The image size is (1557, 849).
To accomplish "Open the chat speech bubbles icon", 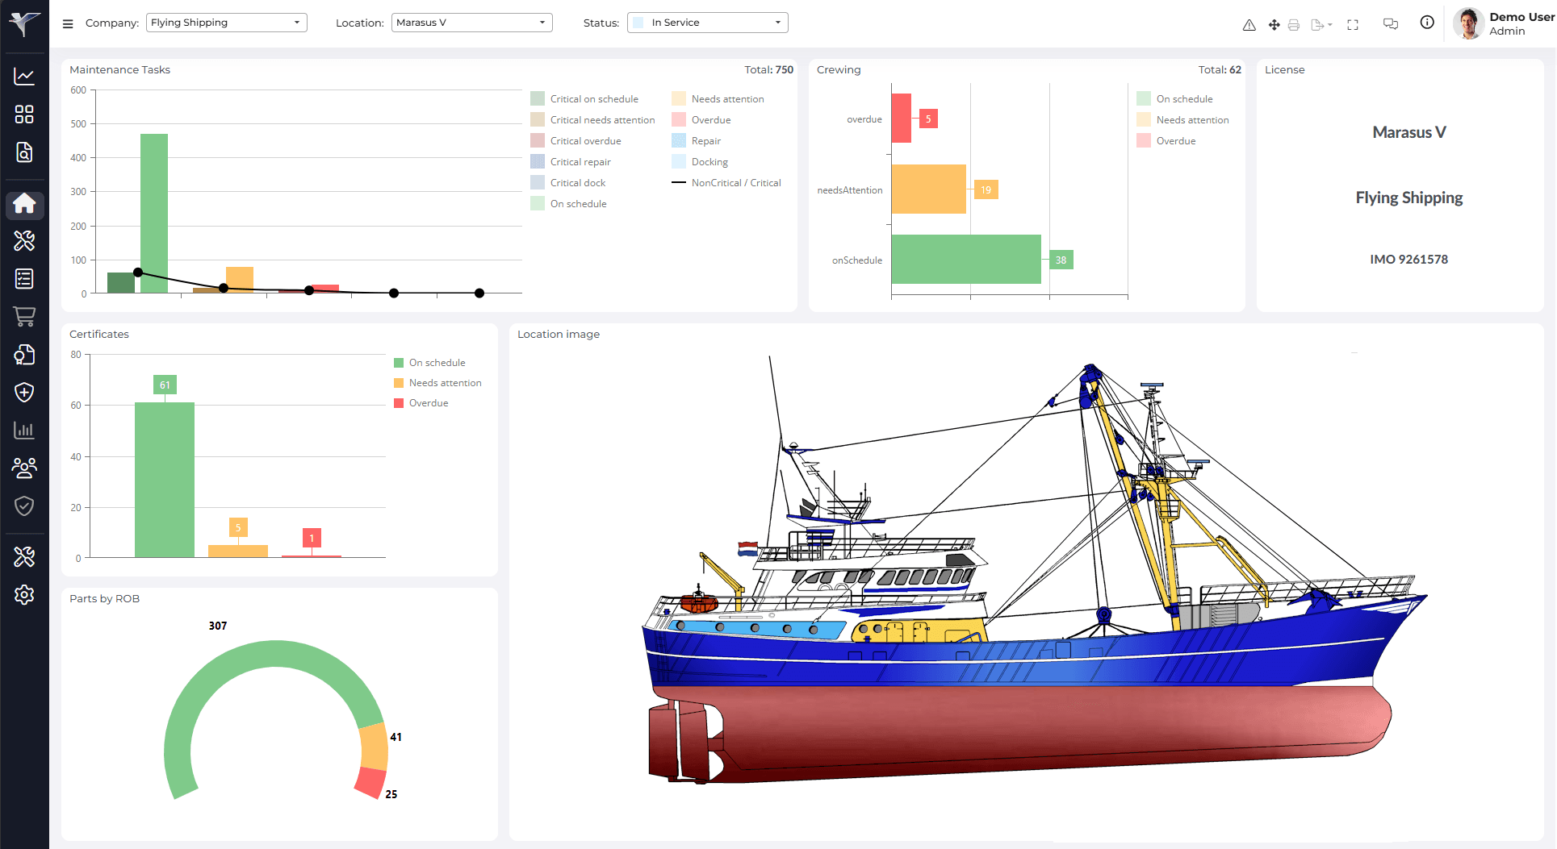I will click(x=1391, y=24).
